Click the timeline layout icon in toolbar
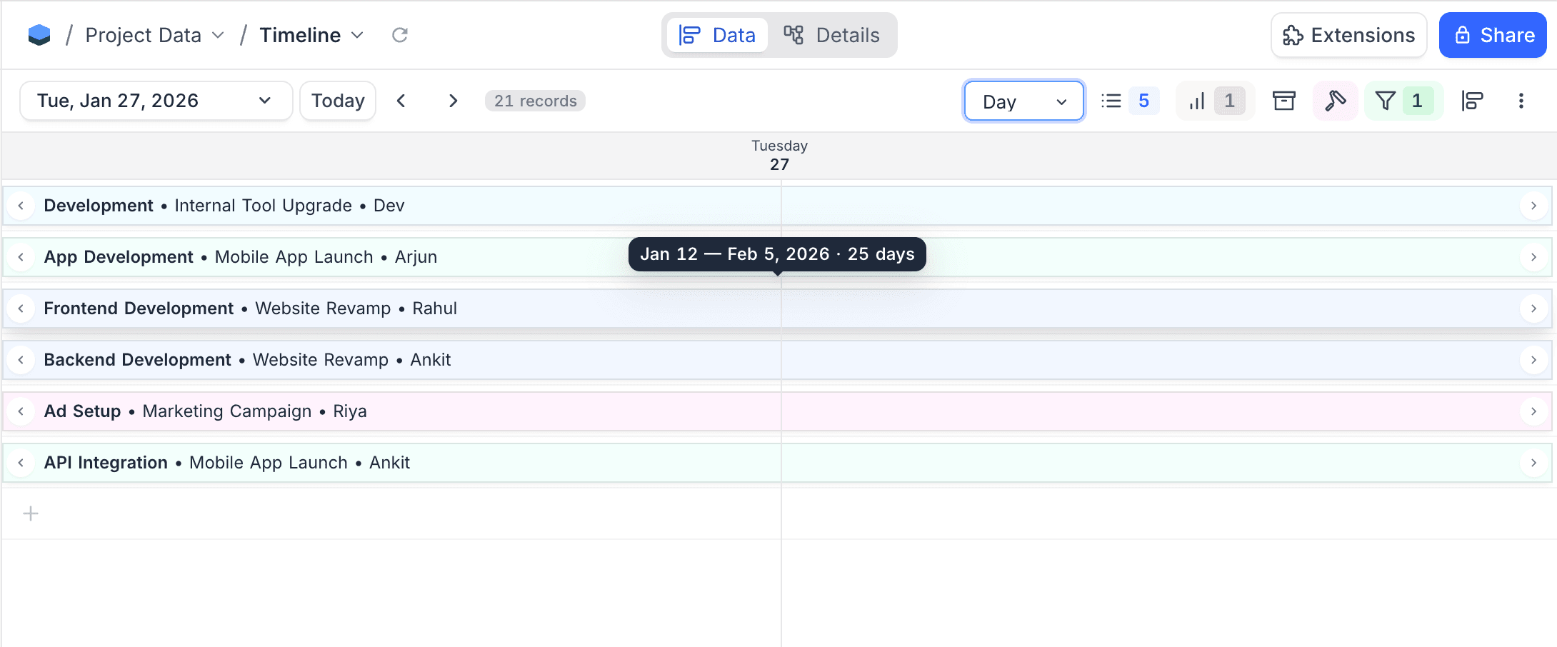1557x647 pixels. pos(1472,101)
